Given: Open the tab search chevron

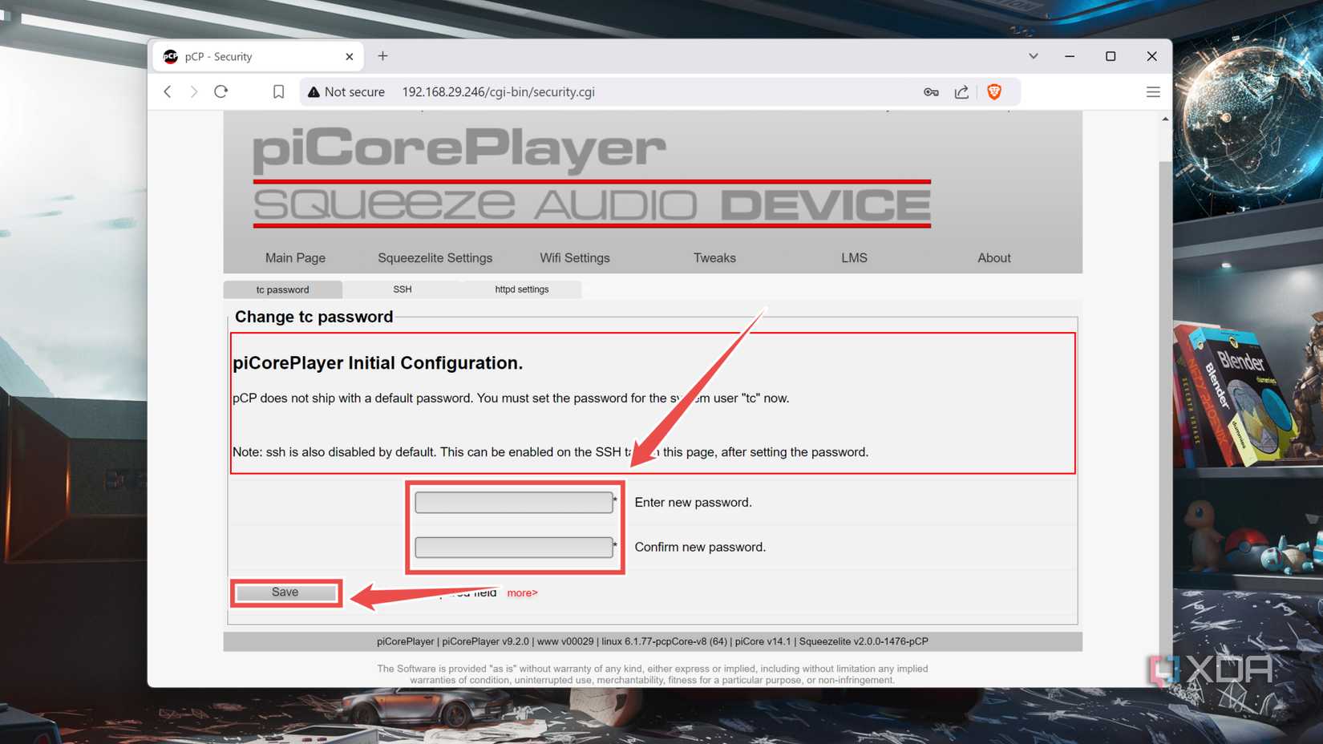Looking at the screenshot, I should click(x=1033, y=55).
